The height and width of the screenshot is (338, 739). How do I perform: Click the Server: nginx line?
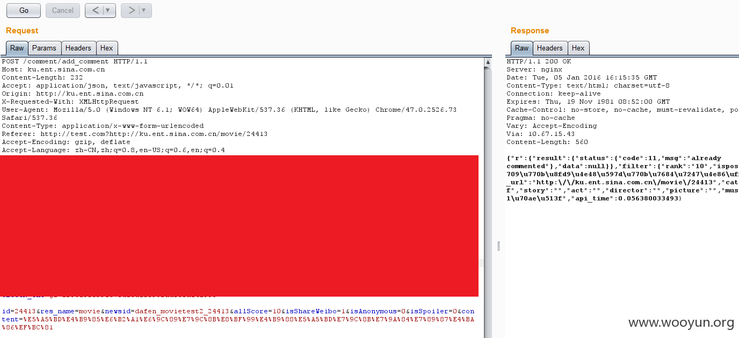534,69
